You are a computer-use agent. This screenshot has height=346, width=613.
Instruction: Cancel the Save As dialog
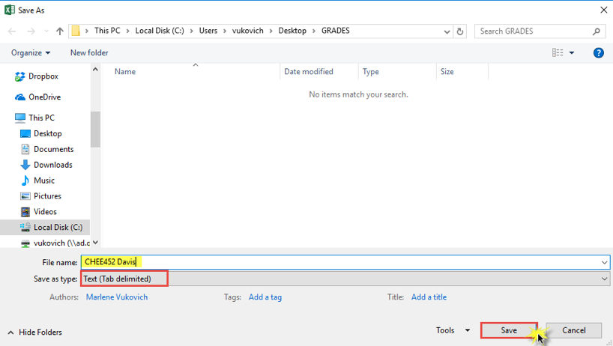tap(573, 330)
